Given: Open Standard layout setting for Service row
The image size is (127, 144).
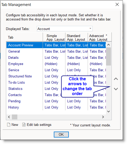Looking at the screenshot, I should 77,70.
